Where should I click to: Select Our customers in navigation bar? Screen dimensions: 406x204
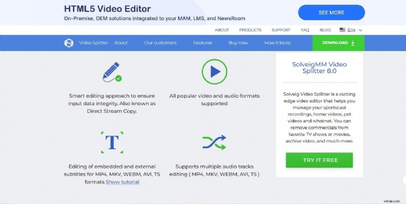[160, 43]
